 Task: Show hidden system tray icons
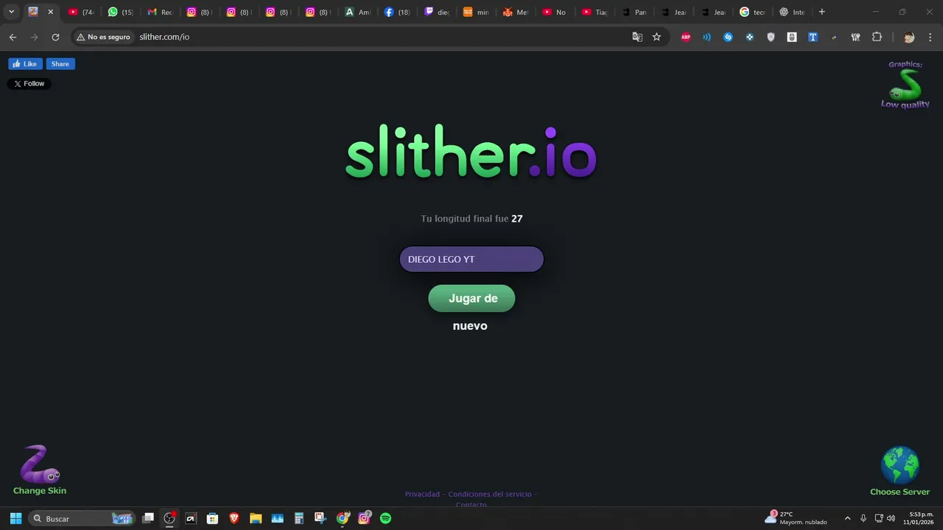(x=847, y=518)
